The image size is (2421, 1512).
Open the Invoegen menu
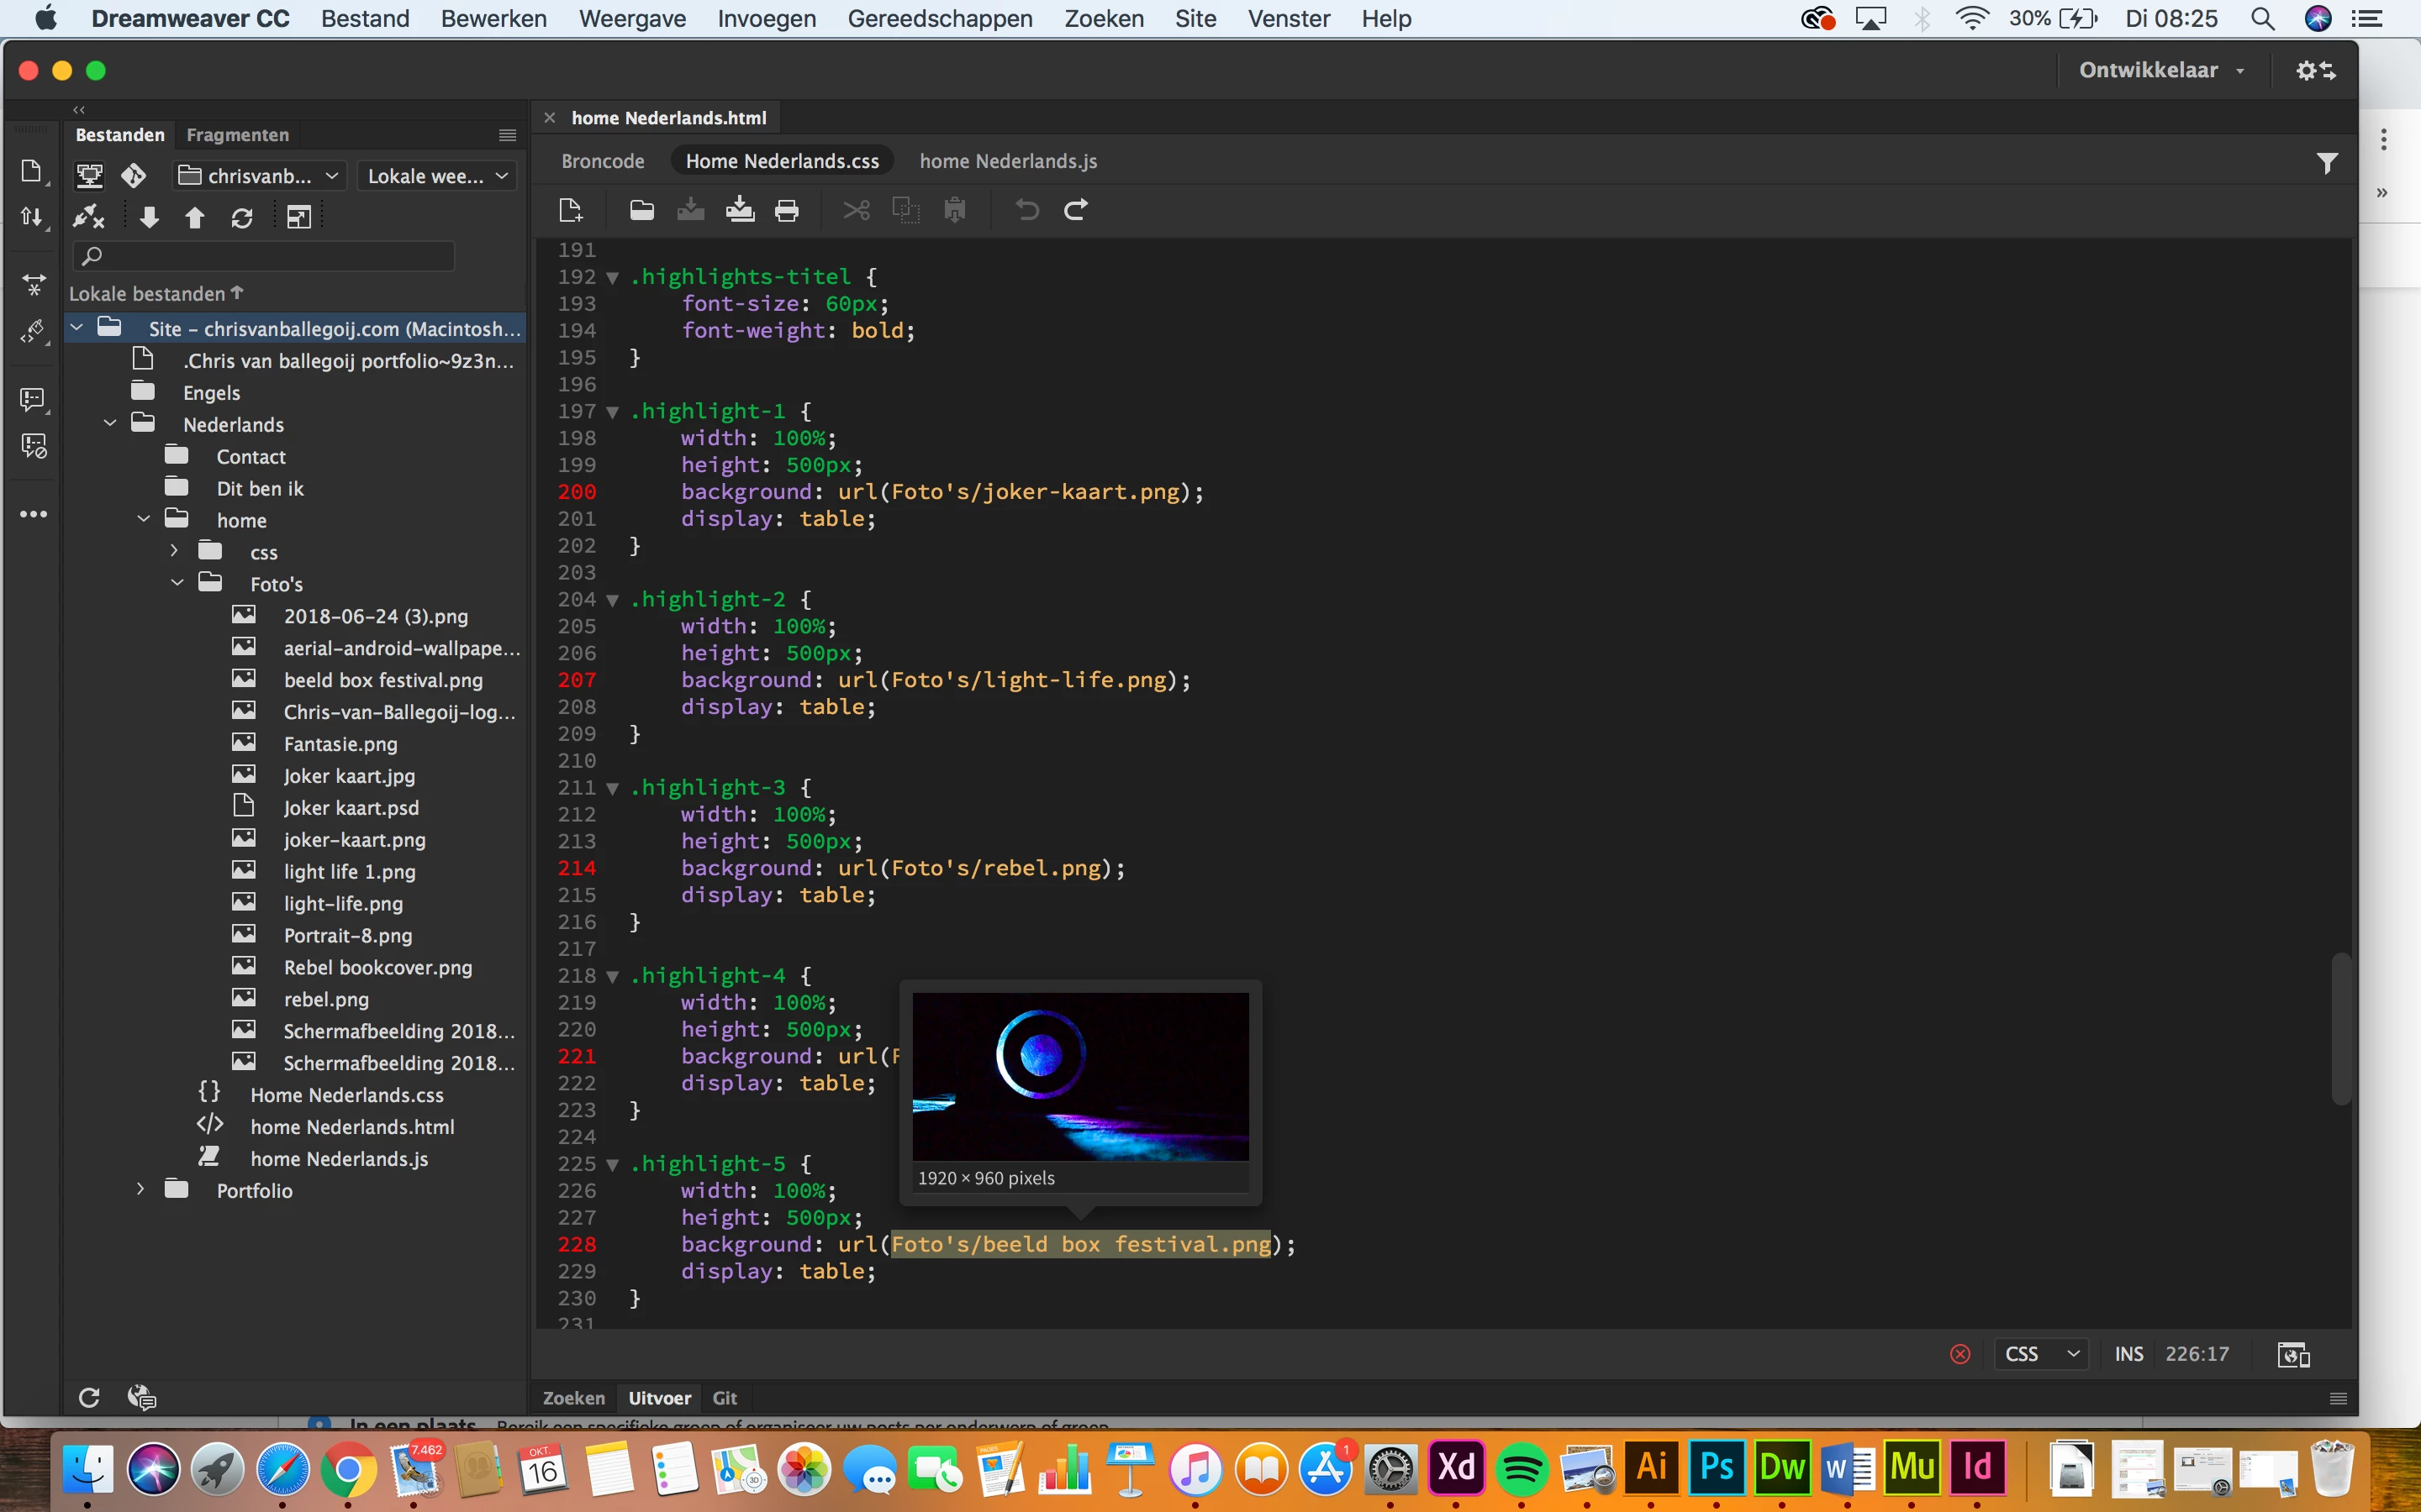coord(767,18)
